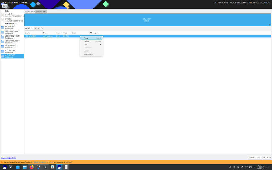The width and height of the screenshot is (272, 170).
Task: Show hidden system tray icons with the up arrow
Action: [x=254, y=167]
